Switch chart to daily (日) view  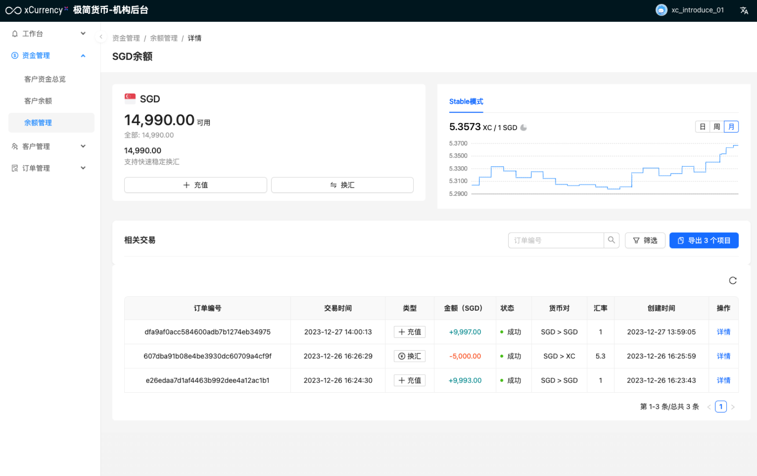702,127
